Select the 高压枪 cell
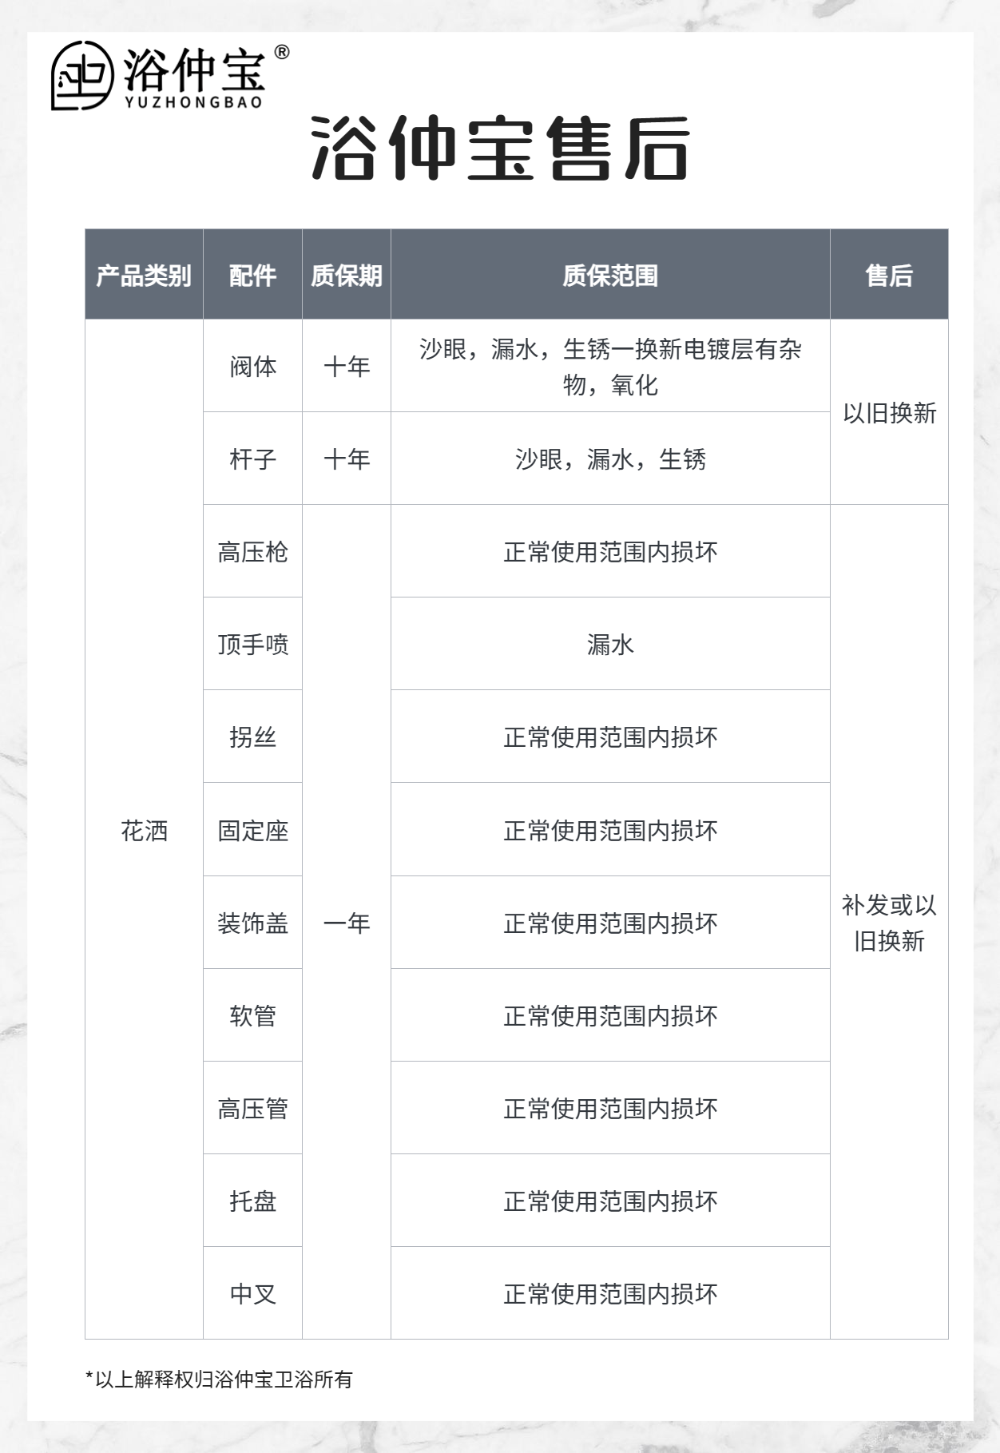 (252, 552)
